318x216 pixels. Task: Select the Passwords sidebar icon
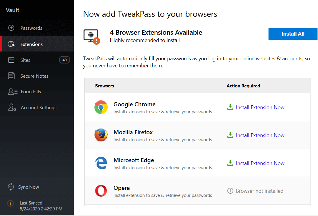pyautogui.click(x=11, y=28)
